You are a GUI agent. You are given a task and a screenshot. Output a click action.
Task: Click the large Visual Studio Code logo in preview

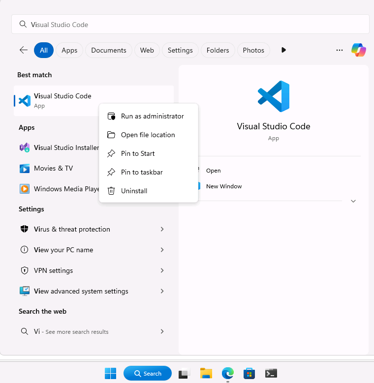(x=274, y=96)
